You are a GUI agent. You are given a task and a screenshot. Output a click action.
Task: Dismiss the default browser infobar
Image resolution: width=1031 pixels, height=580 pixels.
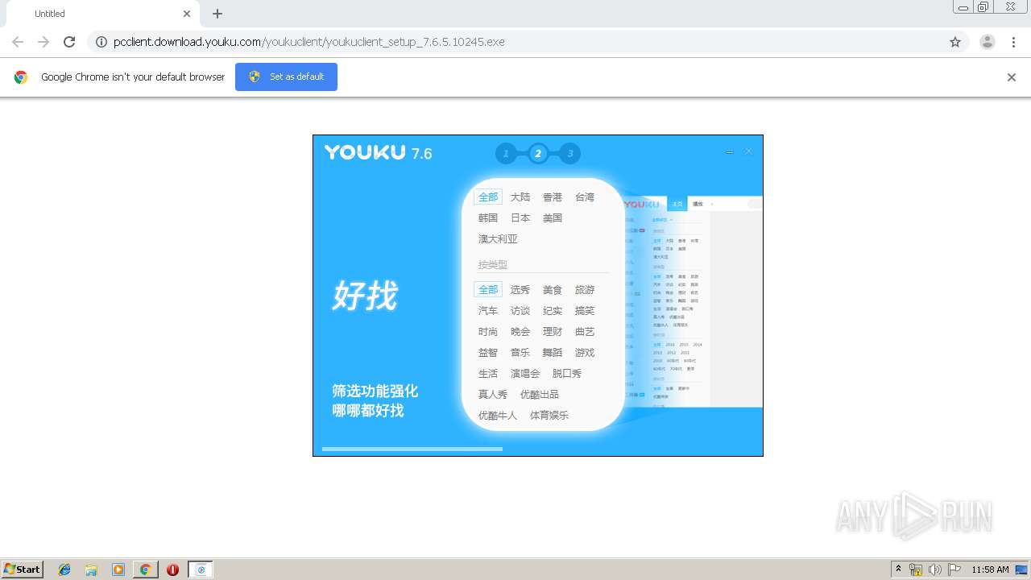(x=1012, y=77)
